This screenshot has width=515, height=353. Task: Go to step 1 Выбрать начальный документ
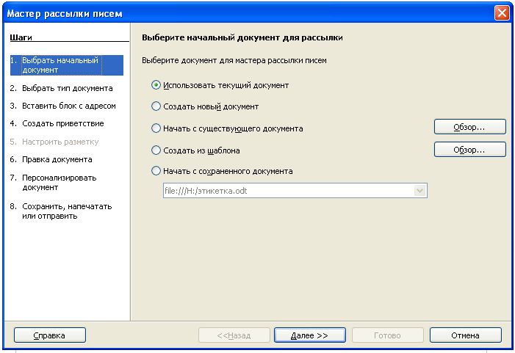click(67, 65)
